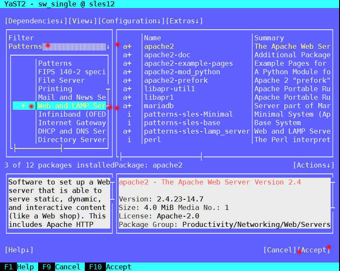Toggle i status of perl
The image size is (340, 271).
(x=129, y=140)
